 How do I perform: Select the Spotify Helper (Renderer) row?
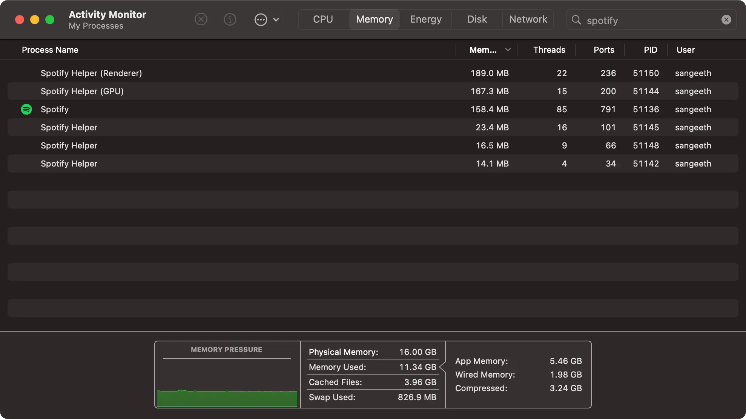pos(373,73)
